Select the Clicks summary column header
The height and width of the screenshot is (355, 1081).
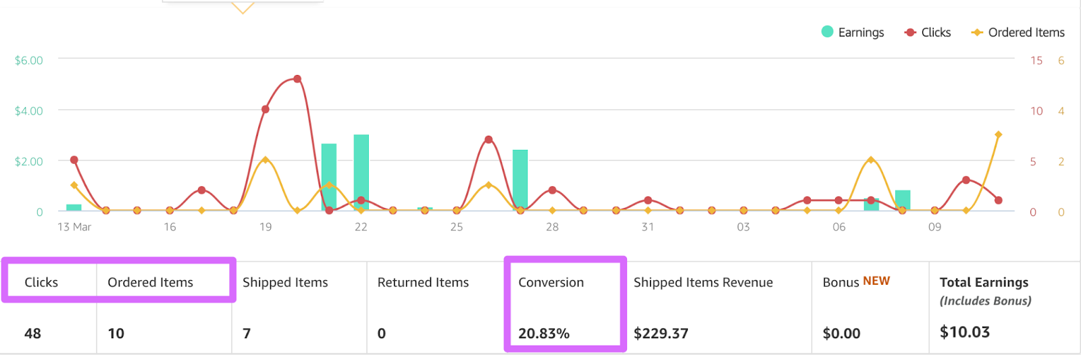pos(41,282)
